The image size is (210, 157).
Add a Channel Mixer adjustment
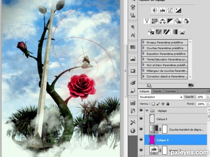(x=186, y=21)
